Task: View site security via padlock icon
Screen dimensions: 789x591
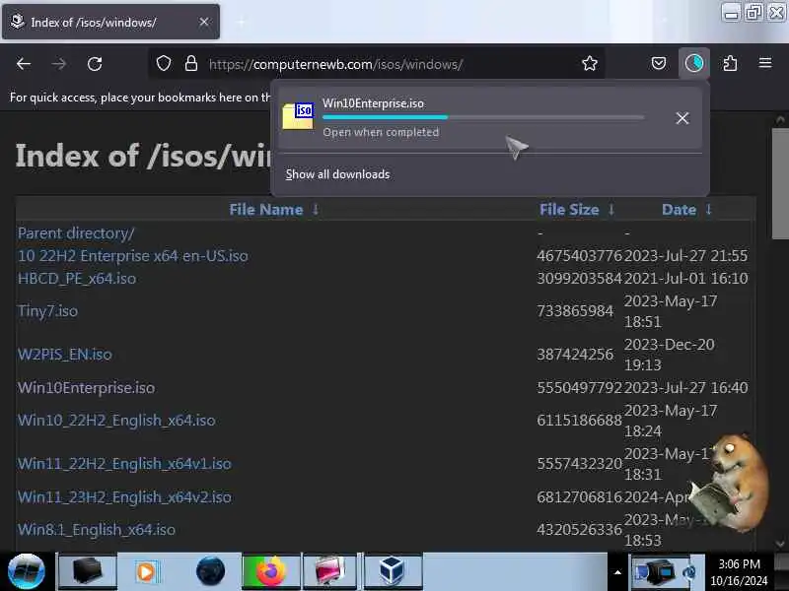Action: 191,64
